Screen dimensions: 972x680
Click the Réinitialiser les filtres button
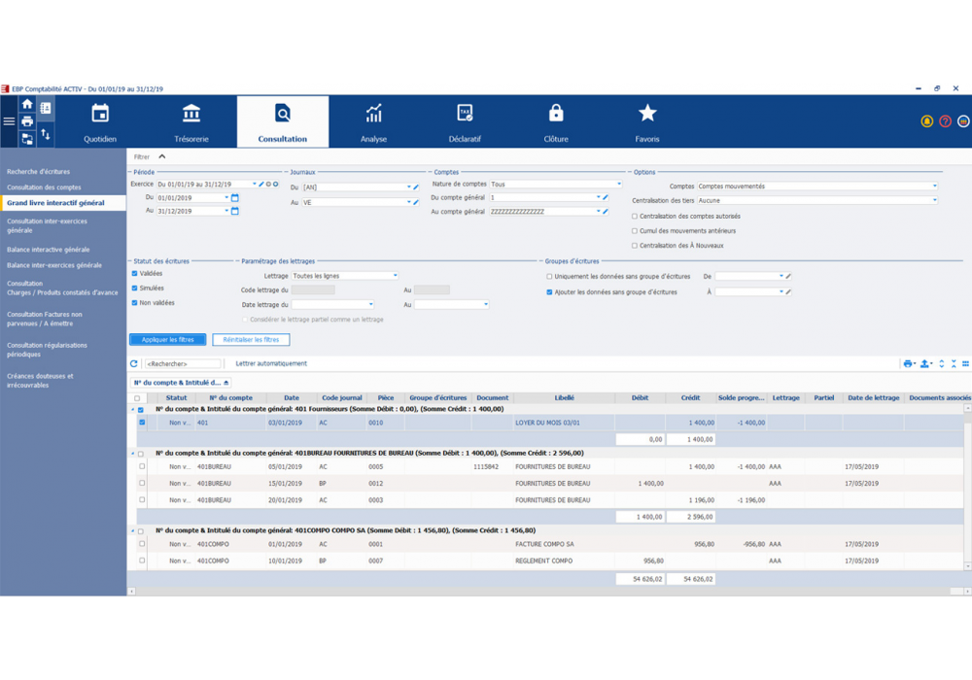pyautogui.click(x=251, y=340)
